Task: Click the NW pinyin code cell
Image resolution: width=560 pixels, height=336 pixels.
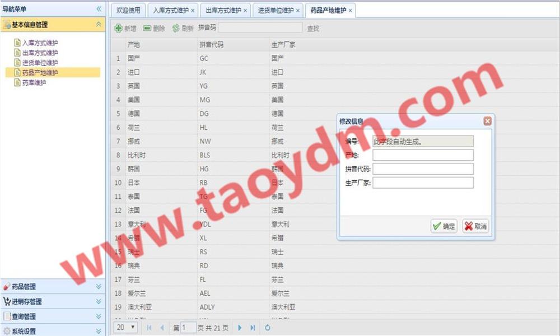Action: click(x=233, y=141)
